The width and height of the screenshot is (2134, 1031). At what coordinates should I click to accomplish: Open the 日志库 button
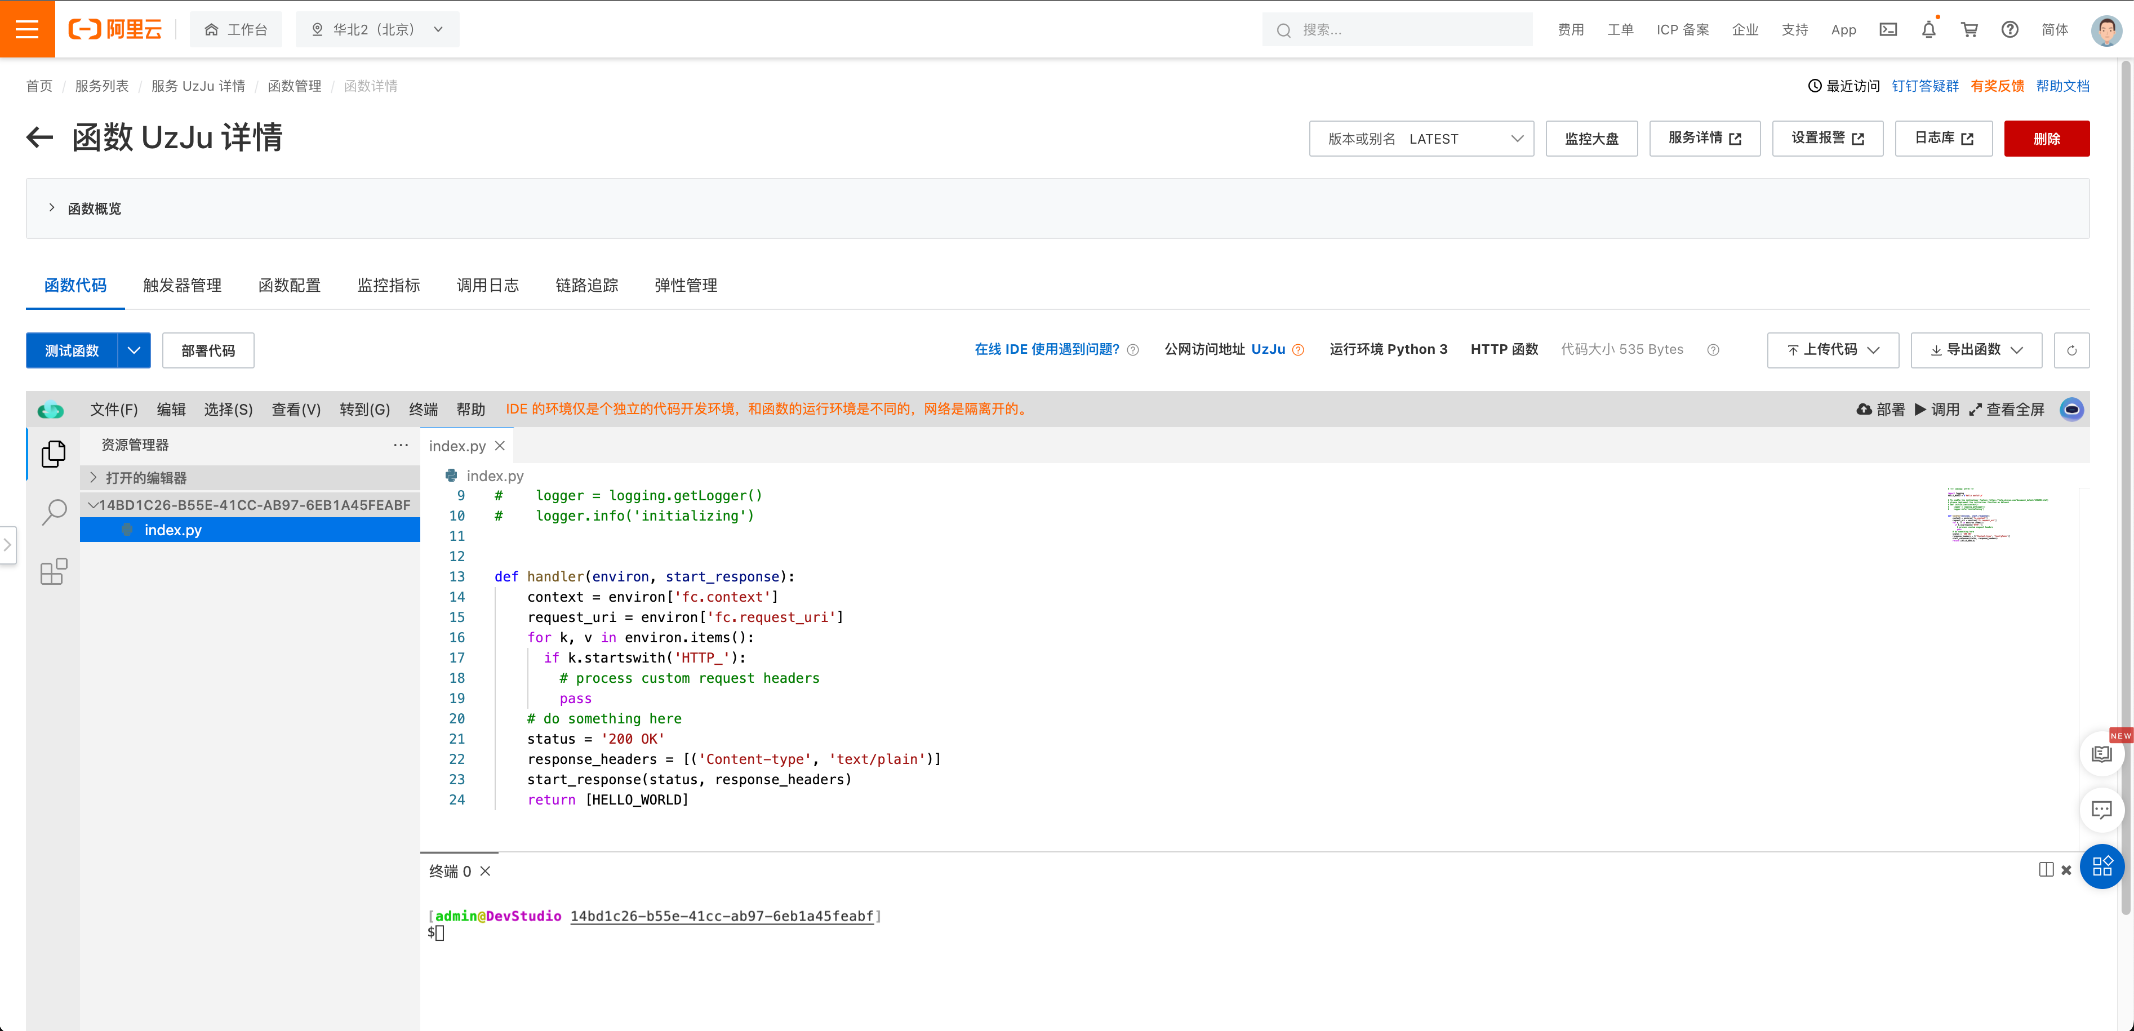pos(1944,139)
